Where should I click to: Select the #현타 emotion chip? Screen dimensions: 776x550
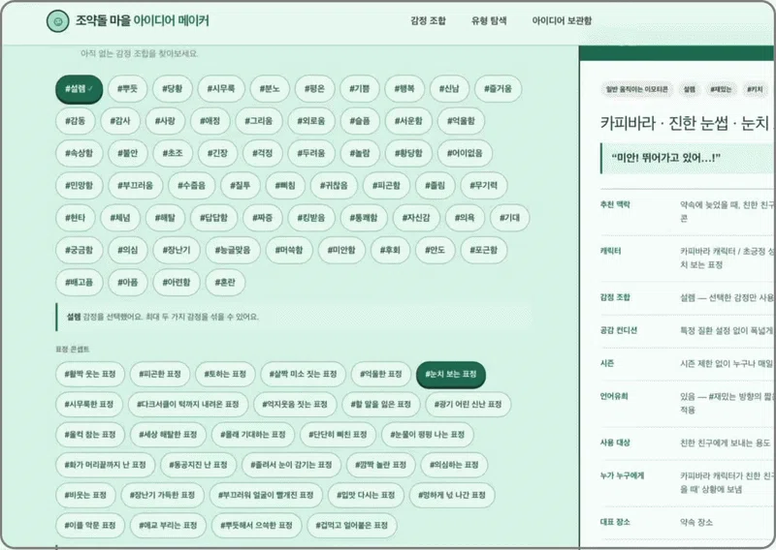76,218
